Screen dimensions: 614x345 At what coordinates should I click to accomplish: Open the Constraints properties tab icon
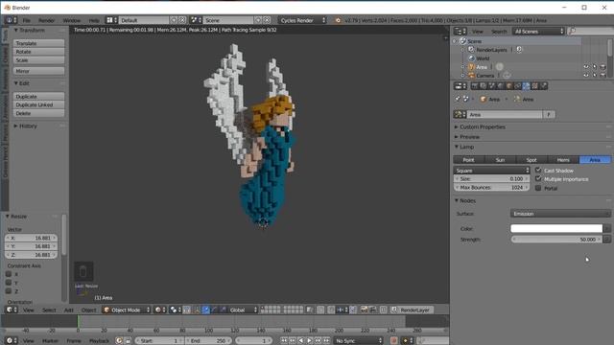[x=518, y=86]
